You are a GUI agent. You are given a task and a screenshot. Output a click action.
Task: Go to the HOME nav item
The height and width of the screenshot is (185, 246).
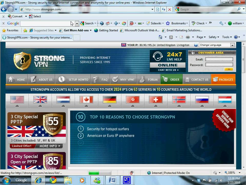(17, 79)
